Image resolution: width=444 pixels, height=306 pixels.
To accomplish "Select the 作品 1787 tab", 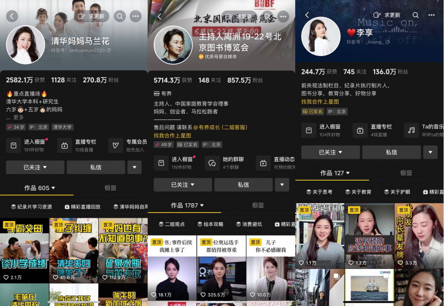I will coord(184,205).
